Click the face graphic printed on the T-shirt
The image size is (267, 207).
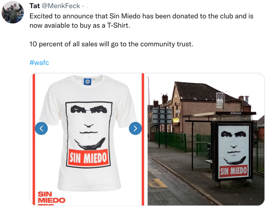[89, 127]
